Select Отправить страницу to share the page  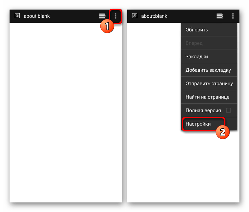coord(209,84)
